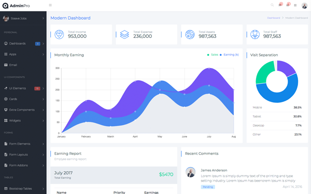This screenshot has height=194, width=311.
Task: Toggle the sidebar hamburger menu icon
Action: tap(50, 5)
